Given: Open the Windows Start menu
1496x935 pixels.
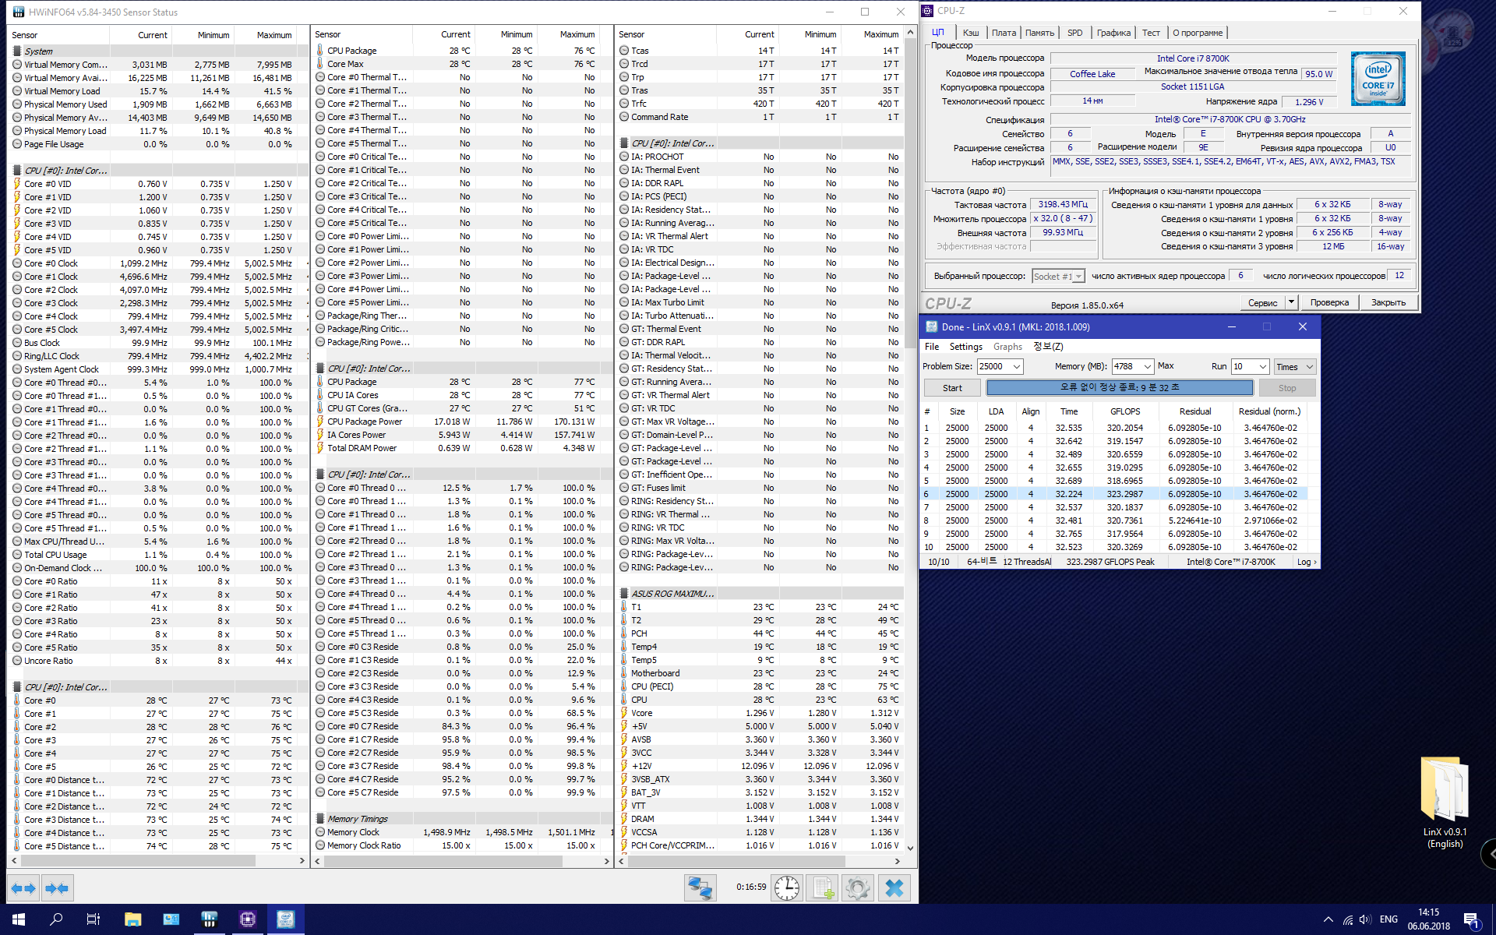Looking at the screenshot, I should pyautogui.click(x=19, y=919).
